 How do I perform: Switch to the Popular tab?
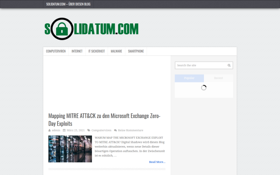189,78
